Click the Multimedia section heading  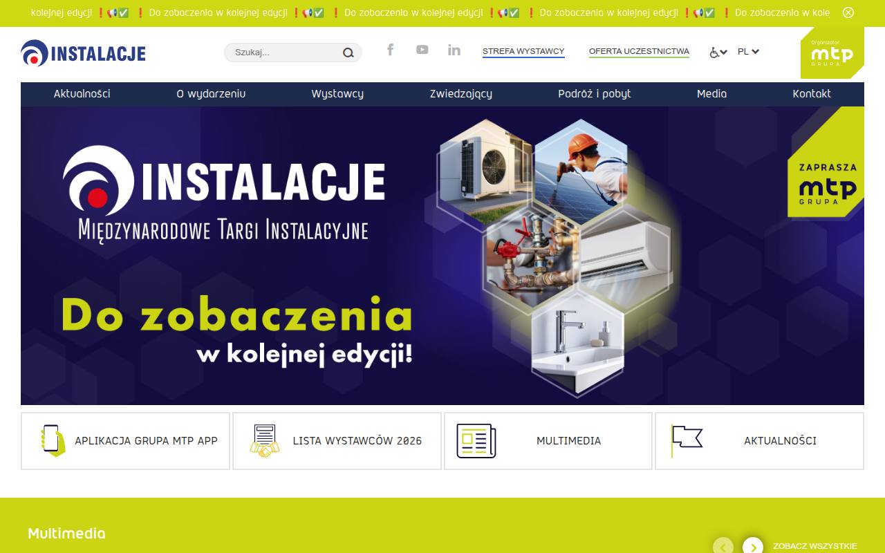click(66, 534)
